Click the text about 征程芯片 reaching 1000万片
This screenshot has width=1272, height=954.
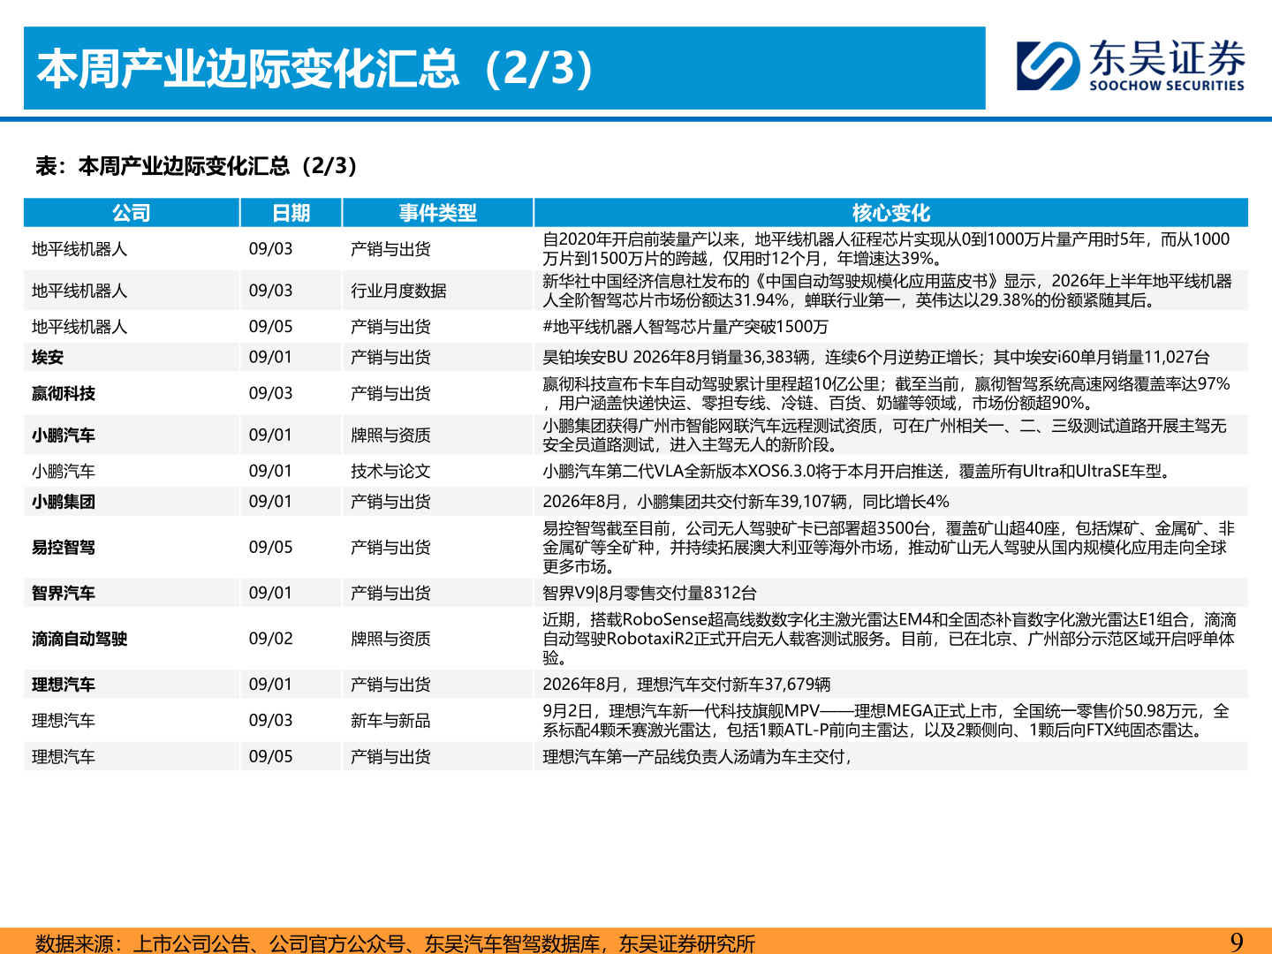(886, 249)
